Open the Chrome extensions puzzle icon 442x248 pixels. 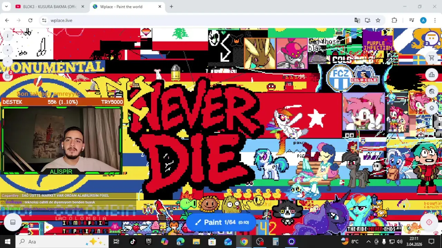(x=394, y=20)
